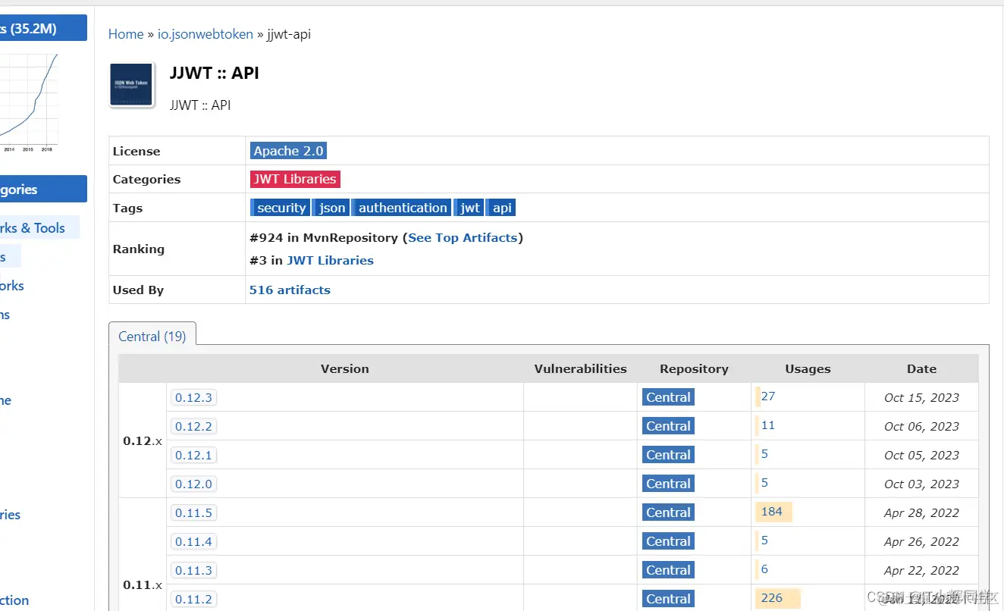Screen dimensions: 1004x611
Task: Click Central repository badge for 0.12.1
Action: 668,455
